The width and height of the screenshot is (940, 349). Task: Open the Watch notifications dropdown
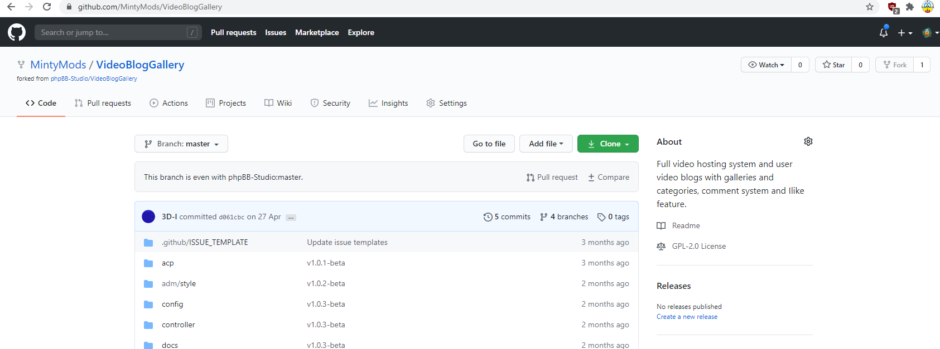[766, 65]
